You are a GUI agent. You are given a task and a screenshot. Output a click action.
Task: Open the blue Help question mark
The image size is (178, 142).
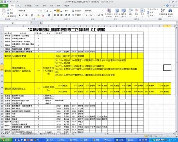point(167,6)
